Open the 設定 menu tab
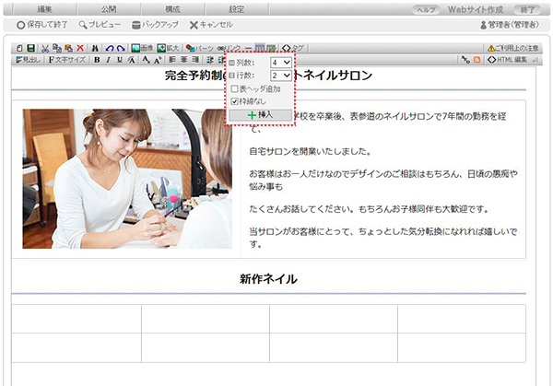The width and height of the screenshot is (553, 386). (237, 9)
